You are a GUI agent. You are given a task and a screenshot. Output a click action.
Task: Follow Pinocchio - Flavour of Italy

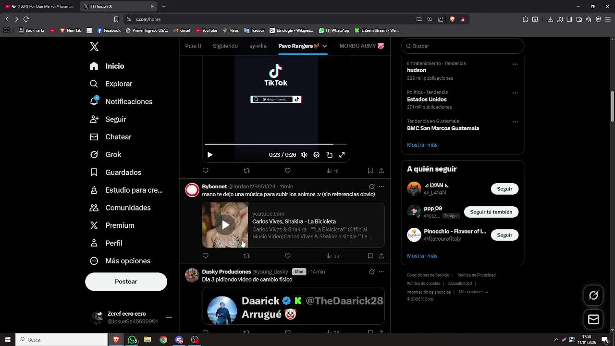point(504,235)
